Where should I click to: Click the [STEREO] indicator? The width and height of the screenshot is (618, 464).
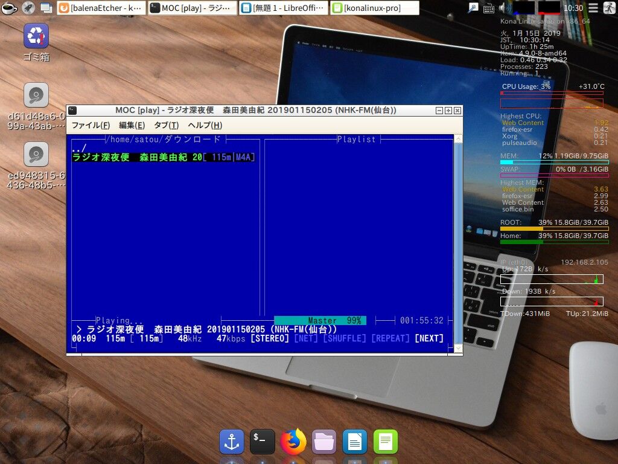click(270, 338)
